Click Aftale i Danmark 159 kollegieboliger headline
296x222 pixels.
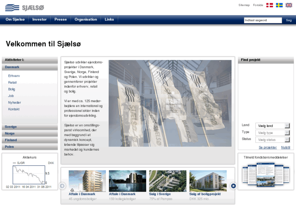(122, 194)
